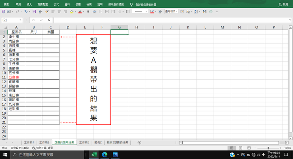The height and width of the screenshot is (159, 293).
Task: Open the notification center icon
Action: 286,155
